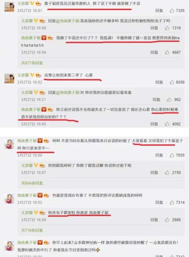Reply to 王彦霖's 16:01 comment
This screenshot has height=257, width=189.
click(x=159, y=11)
